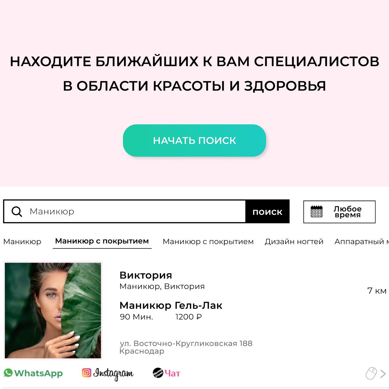Click the Мастер Стиля chat logo

(158, 373)
